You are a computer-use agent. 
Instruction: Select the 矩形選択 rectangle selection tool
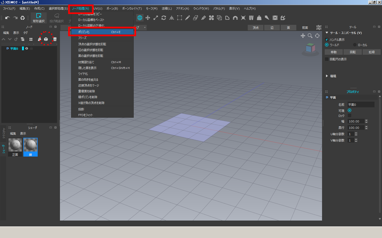click(38, 18)
